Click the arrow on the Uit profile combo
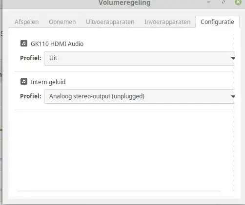245x205 pixels. click(x=233, y=58)
